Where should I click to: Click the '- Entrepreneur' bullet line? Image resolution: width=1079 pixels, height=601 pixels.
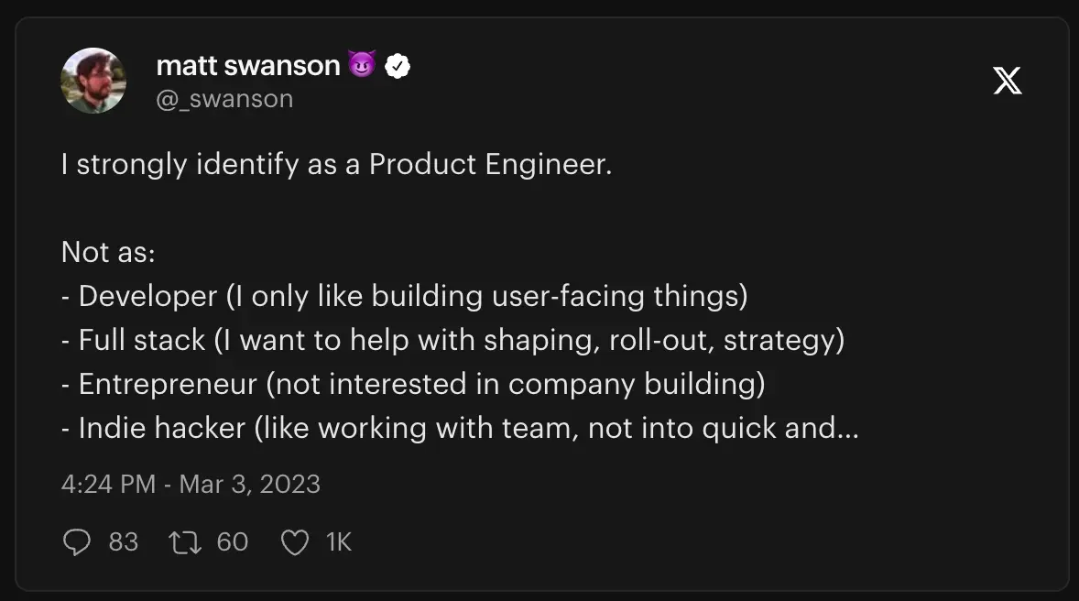pyautogui.click(x=413, y=385)
